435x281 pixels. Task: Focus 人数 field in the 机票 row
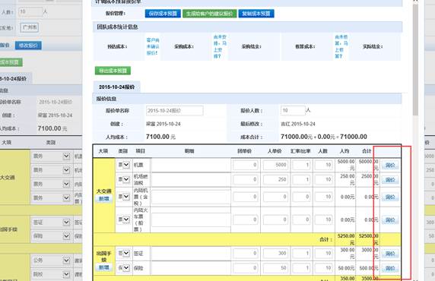coord(324,165)
